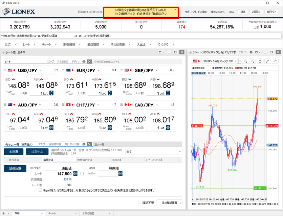
Task: Tick the cancel existing settlement orders checkbox
Action: pos(41,190)
